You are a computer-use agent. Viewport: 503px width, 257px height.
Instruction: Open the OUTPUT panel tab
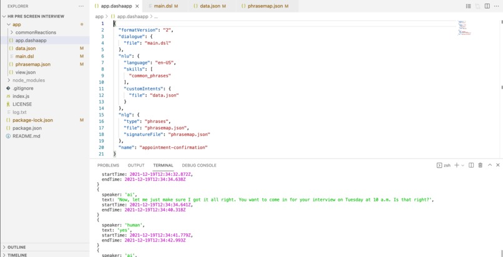(x=136, y=165)
